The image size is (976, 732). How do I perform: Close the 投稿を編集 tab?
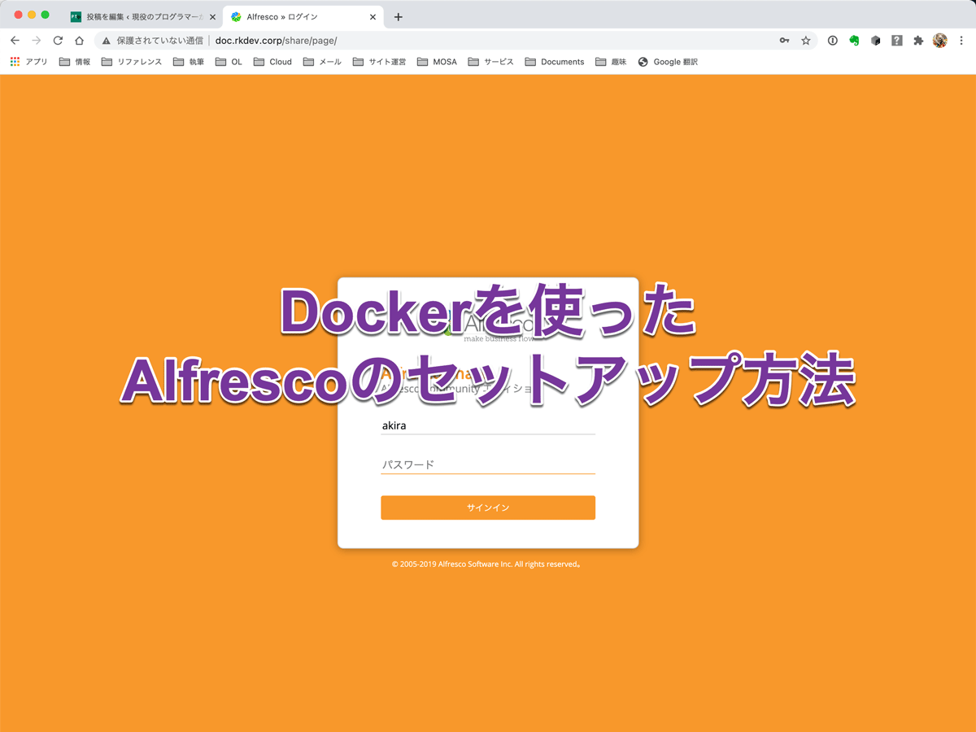(212, 17)
